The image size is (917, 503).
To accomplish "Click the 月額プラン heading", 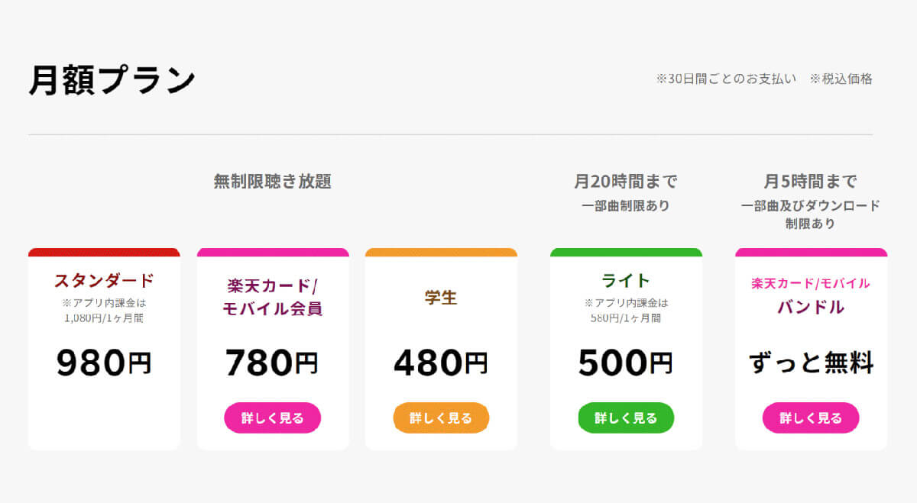I will coord(112,80).
